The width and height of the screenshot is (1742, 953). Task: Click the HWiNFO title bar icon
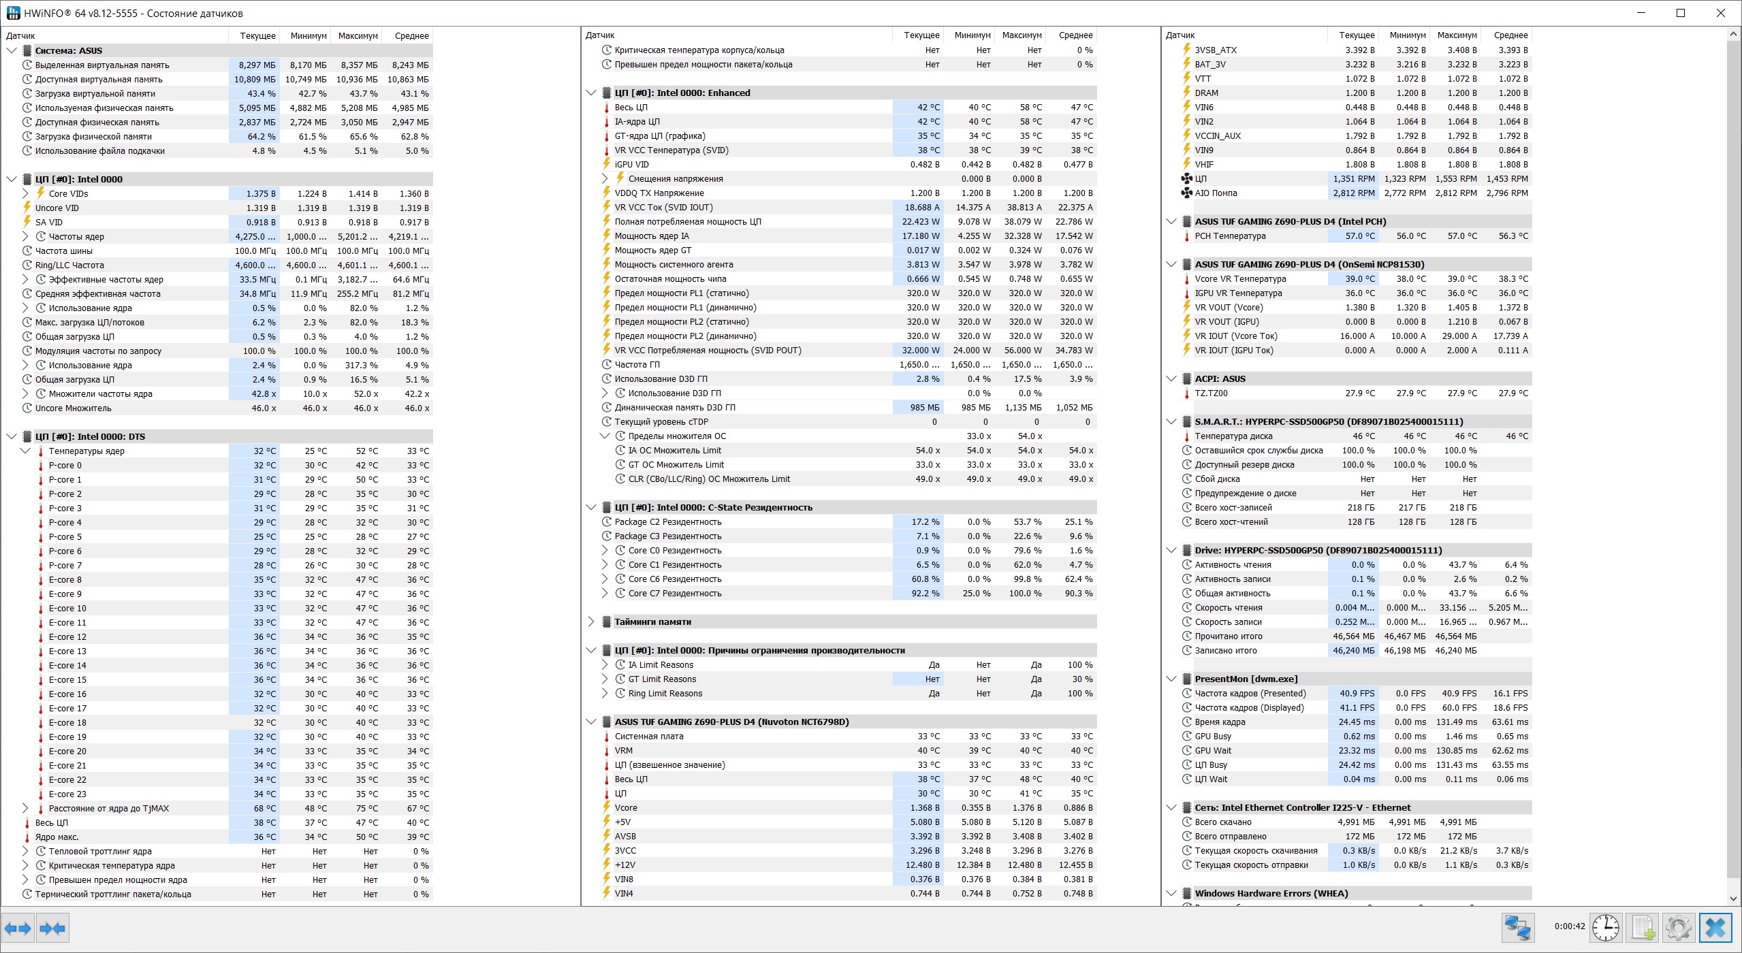pyautogui.click(x=12, y=13)
